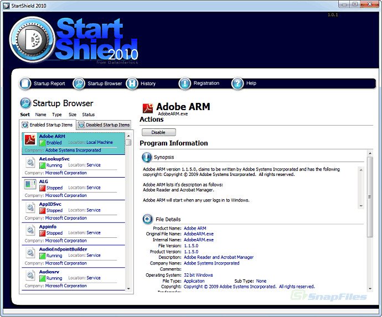Image resolution: width=382 pixels, height=317 pixels.
Task: Open the Startup Browser section
Action: pos(105,84)
